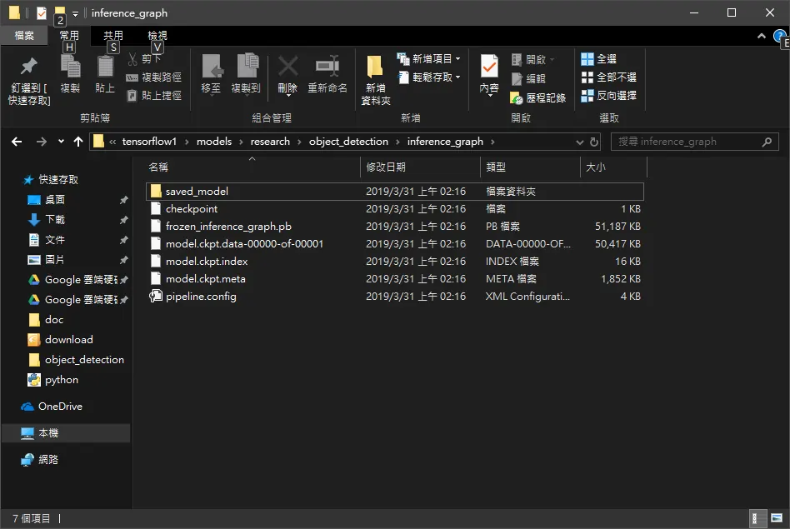Click 全選 to select all items
The height and width of the screenshot is (529, 790).
pos(598,59)
